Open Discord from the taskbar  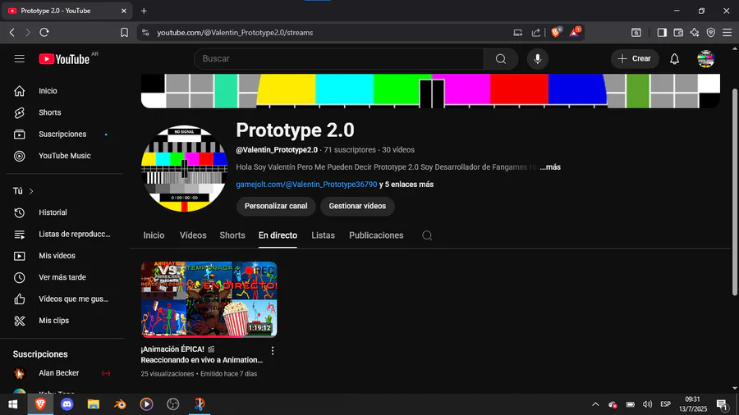[x=67, y=404]
